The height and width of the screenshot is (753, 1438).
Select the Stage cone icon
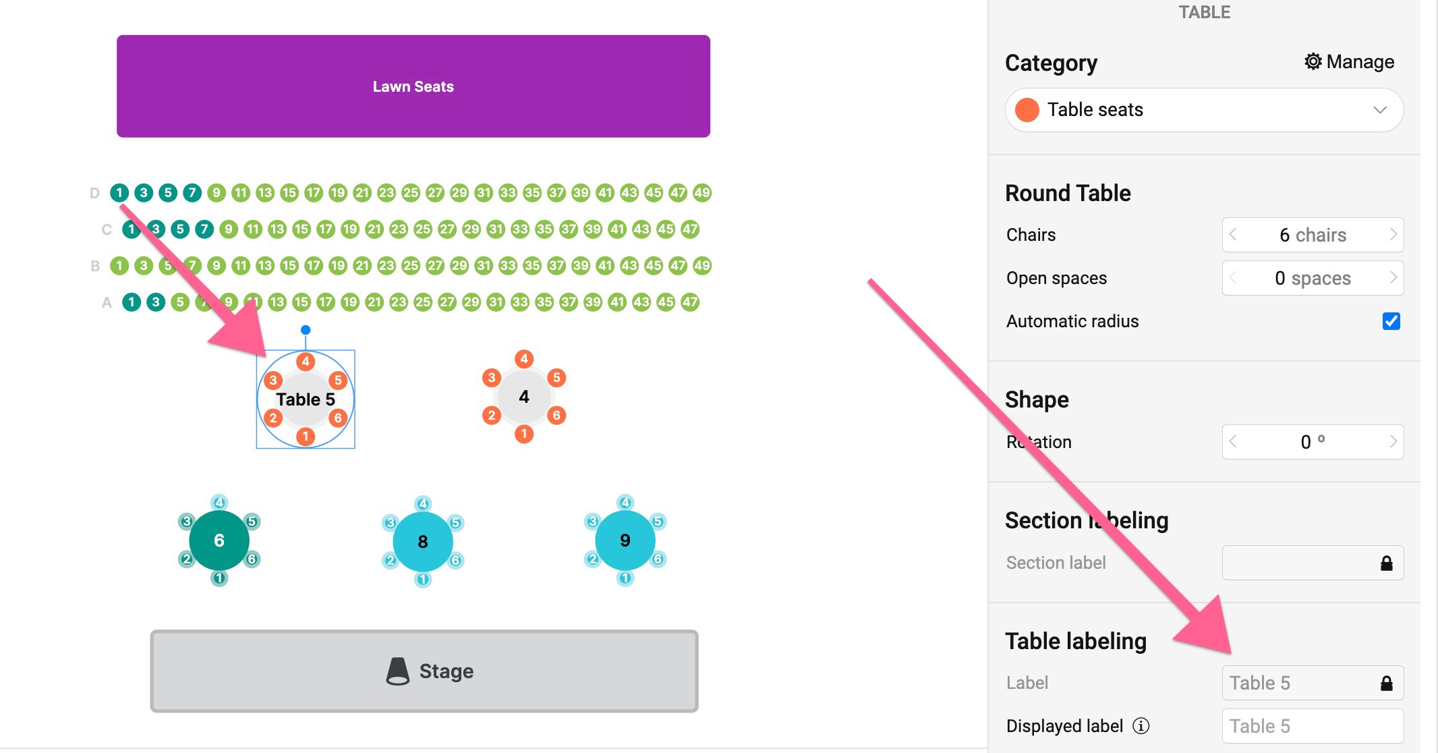pyautogui.click(x=398, y=671)
